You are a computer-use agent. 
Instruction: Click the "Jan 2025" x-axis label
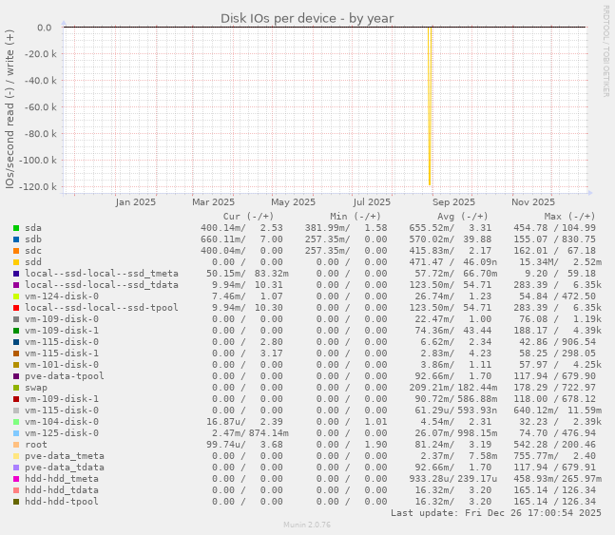tap(135, 202)
